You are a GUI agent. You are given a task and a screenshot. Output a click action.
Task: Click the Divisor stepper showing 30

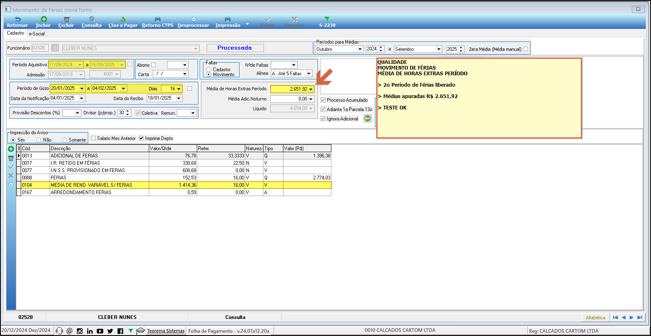pos(128,113)
